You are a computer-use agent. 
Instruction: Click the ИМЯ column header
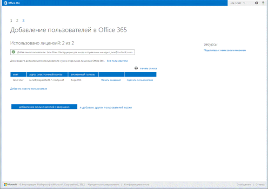pyautogui.click(x=18, y=75)
